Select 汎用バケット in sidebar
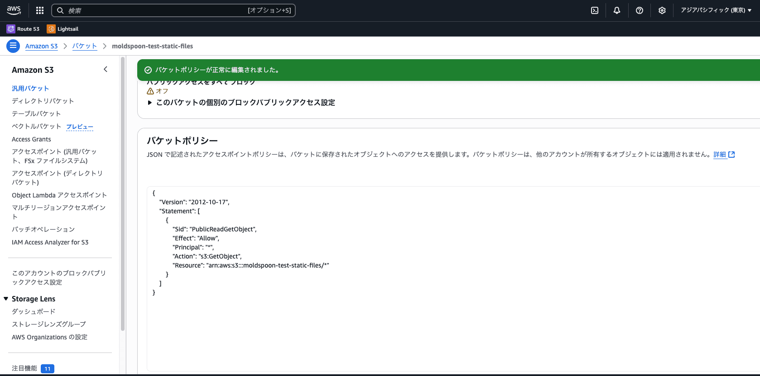Viewport: 760px width, 376px height. (x=30, y=89)
